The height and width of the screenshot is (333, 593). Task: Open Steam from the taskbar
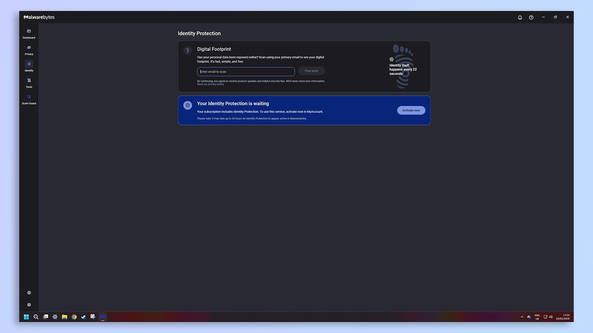click(84, 317)
